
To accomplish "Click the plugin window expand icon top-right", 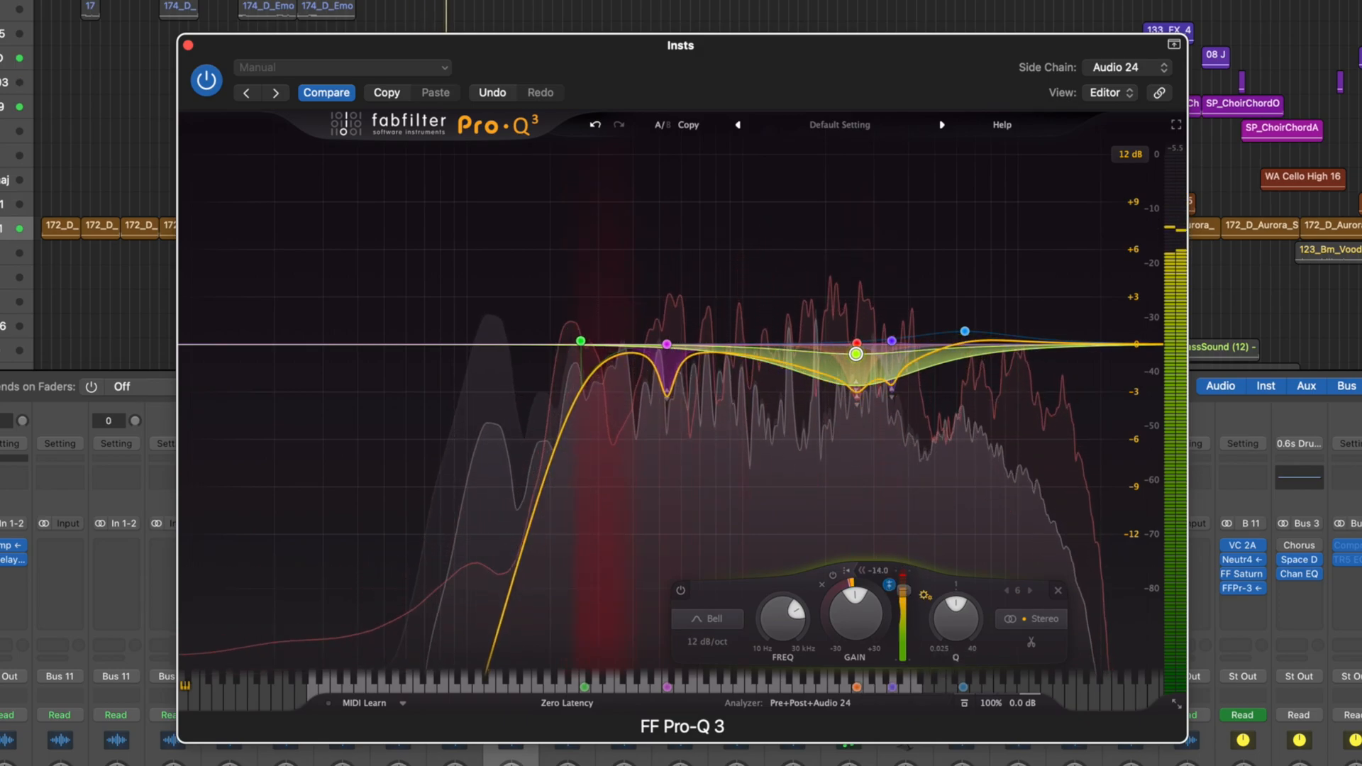I will point(1174,45).
